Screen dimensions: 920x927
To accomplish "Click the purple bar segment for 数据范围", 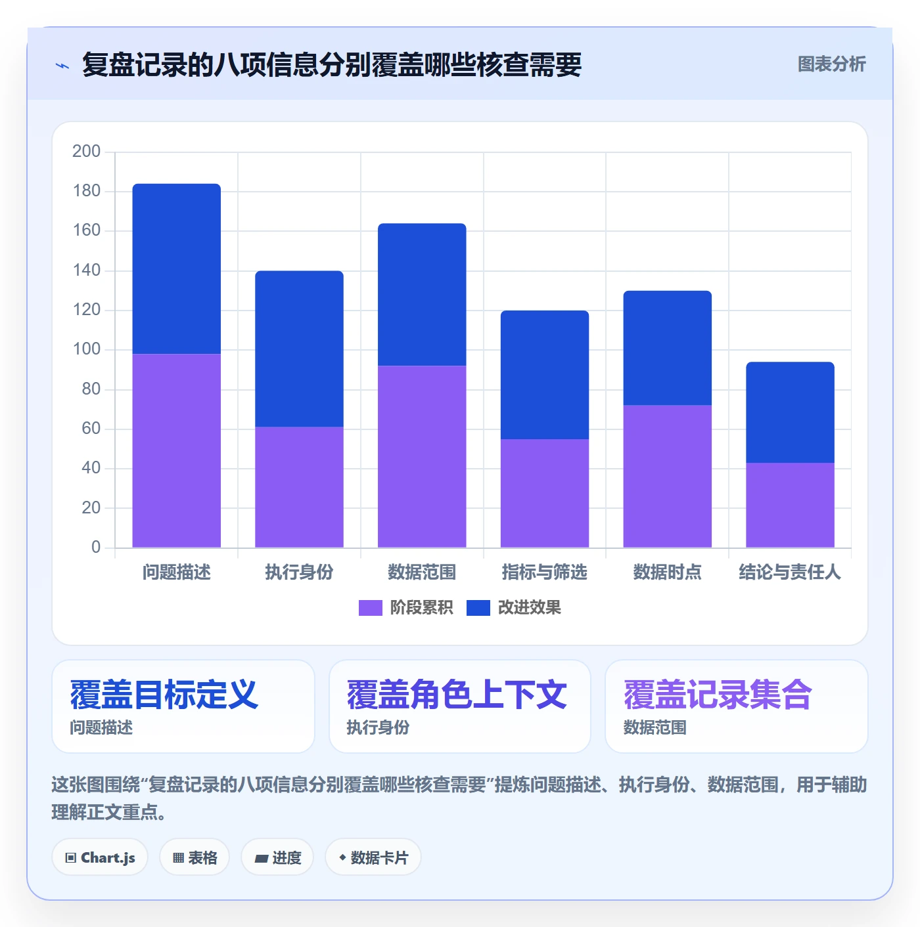I will coord(422,457).
